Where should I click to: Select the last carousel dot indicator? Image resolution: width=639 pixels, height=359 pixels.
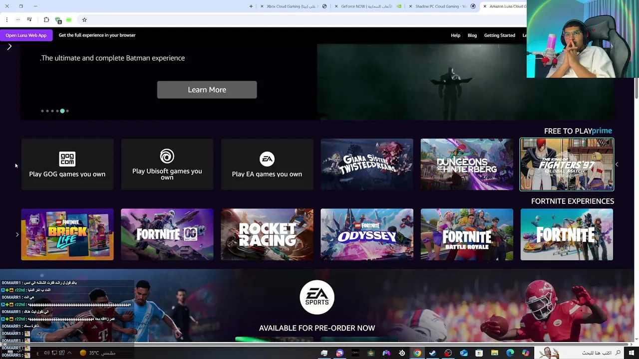coord(67,111)
